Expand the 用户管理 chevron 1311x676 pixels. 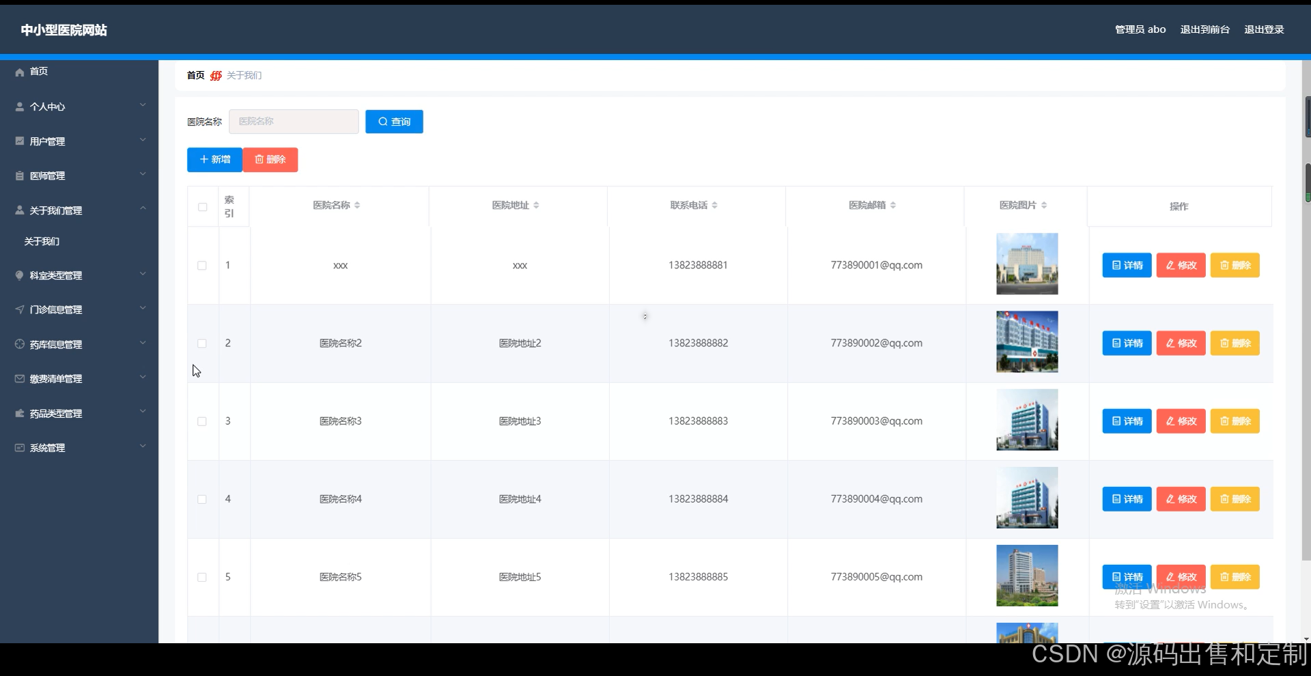point(143,140)
